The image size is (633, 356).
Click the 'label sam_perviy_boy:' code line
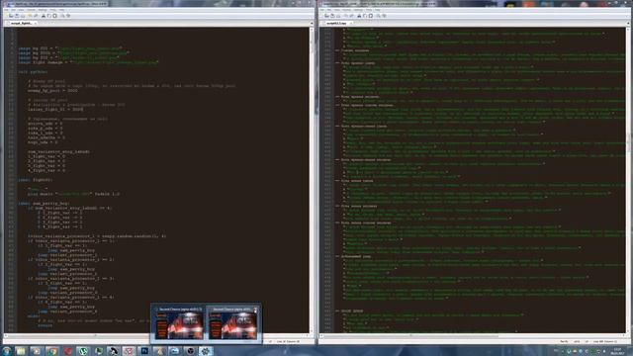[44, 204]
